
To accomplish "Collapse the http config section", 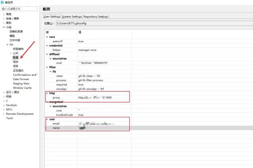I will [47, 93].
